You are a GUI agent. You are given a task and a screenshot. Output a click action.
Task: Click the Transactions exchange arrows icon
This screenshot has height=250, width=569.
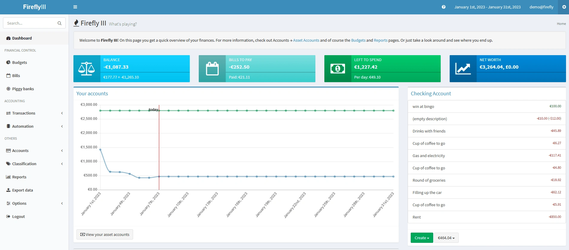tap(8, 113)
